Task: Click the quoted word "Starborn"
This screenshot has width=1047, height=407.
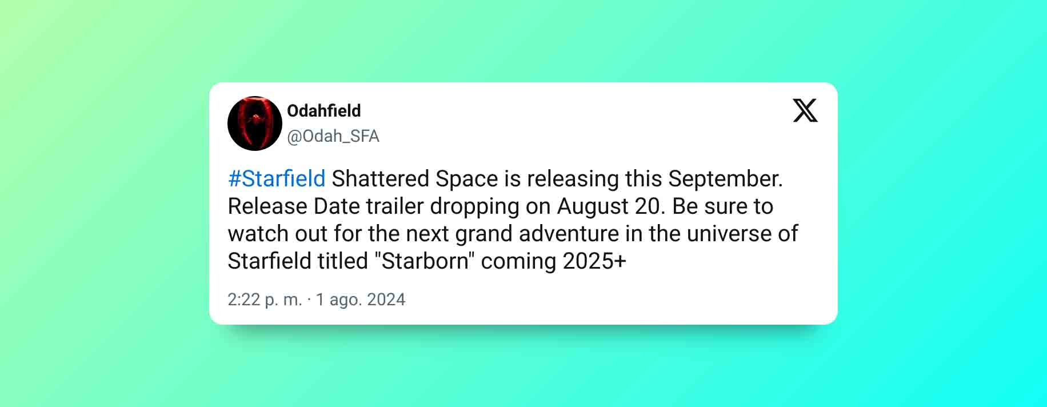Action: tap(425, 261)
